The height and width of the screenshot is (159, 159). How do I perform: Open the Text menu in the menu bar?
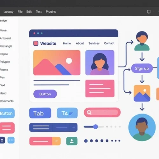click(x=39, y=11)
